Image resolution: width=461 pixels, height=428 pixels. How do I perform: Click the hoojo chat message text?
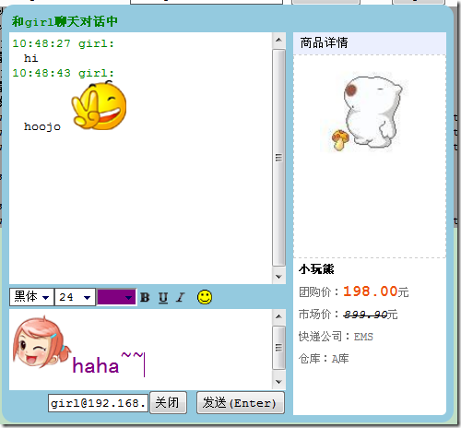click(x=42, y=126)
